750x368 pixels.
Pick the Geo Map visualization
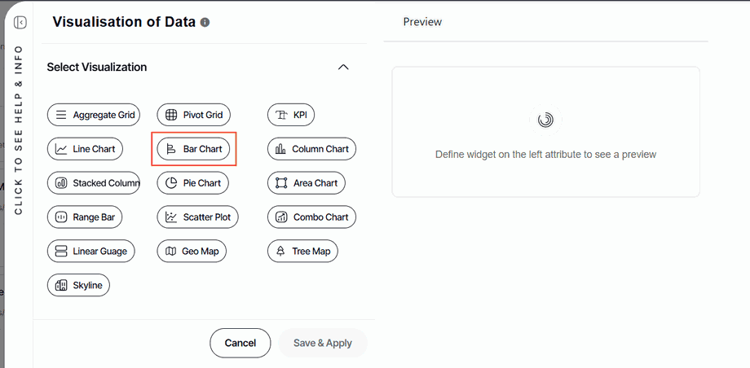coord(192,252)
